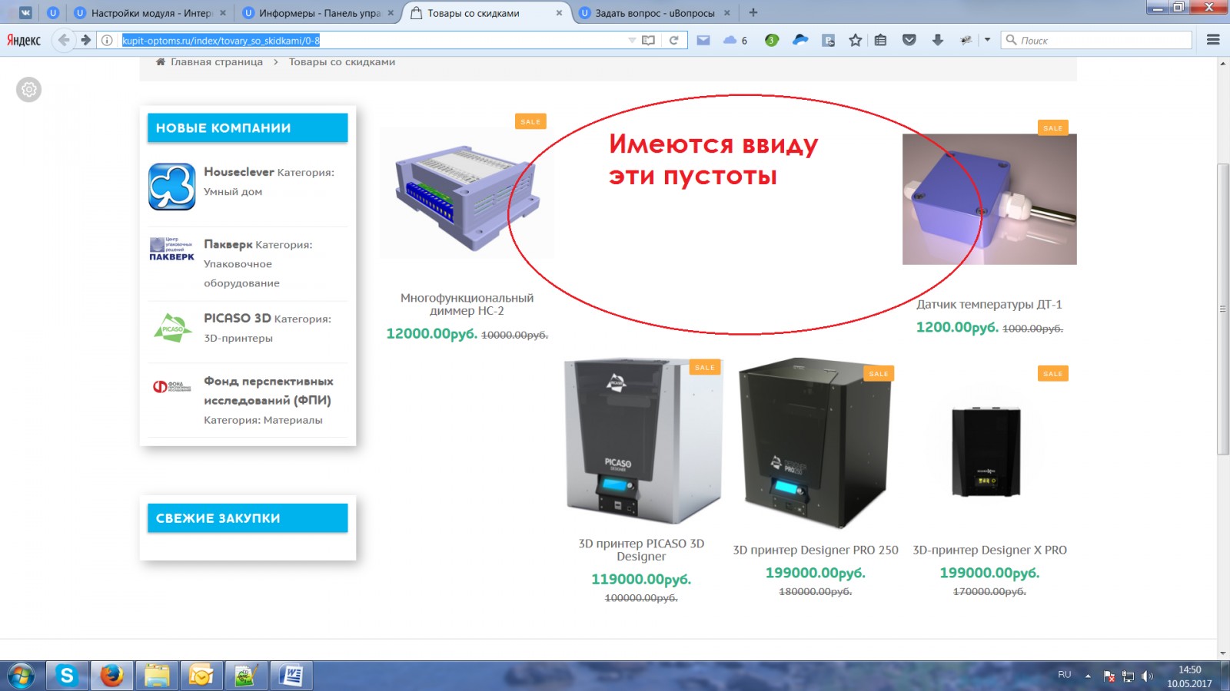The width and height of the screenshot is (1230, 691).
Task: Switch to Настройки модуля tab
Action: click(151, 13)
